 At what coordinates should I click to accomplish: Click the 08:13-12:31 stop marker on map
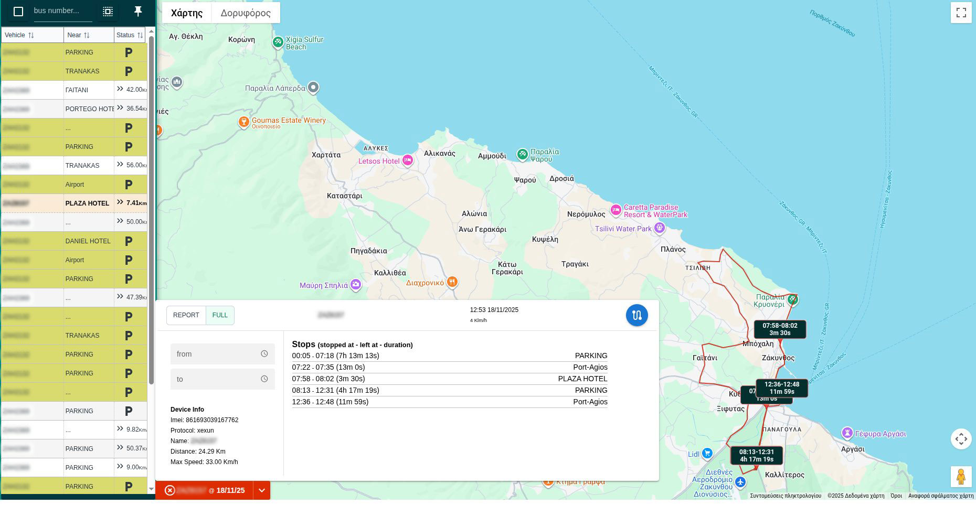(756, 456)
